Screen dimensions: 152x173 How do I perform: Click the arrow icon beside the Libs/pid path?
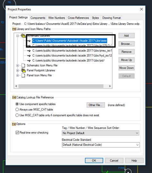[29, 61]
